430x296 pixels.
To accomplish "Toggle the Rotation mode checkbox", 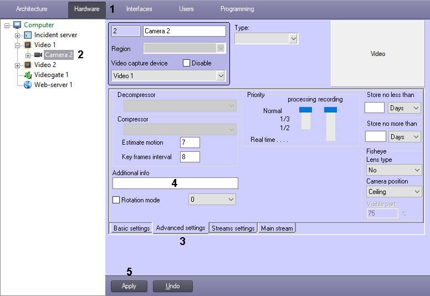I will click(x=116, y=200).
